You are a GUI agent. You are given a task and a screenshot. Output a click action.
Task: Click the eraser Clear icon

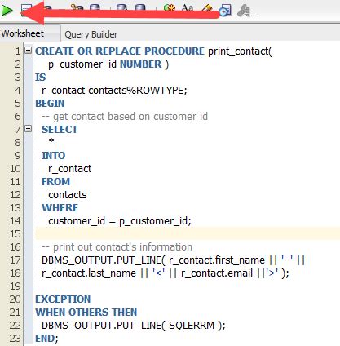point(207,7)
